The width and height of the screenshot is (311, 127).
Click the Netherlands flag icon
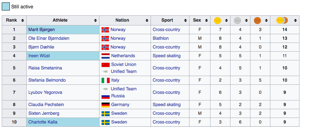tap(105, 56)
